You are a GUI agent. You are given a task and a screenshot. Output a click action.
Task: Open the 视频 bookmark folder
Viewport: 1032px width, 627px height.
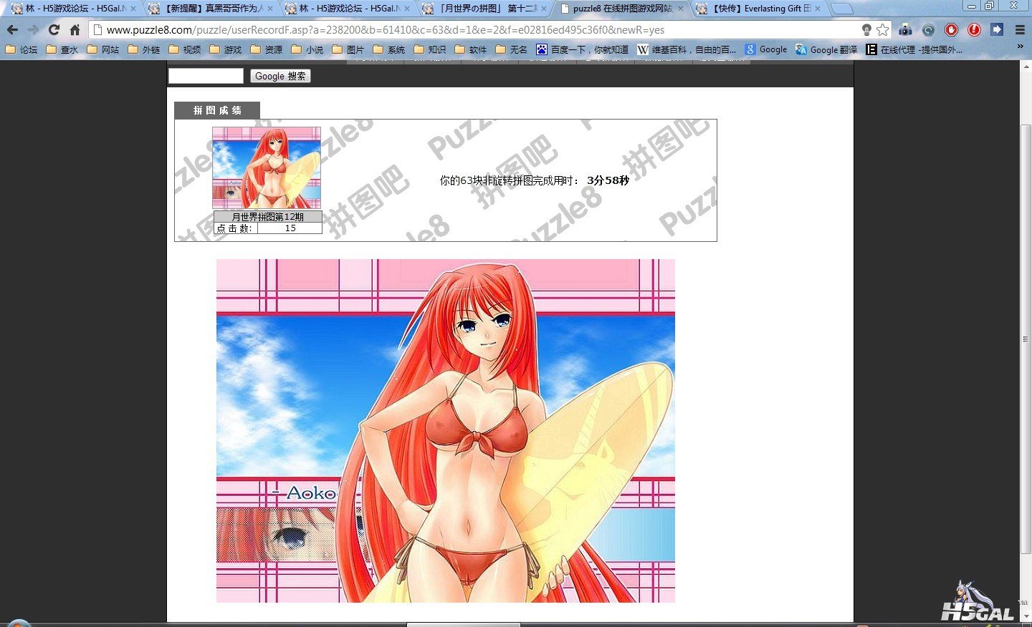tap(185, 49)
